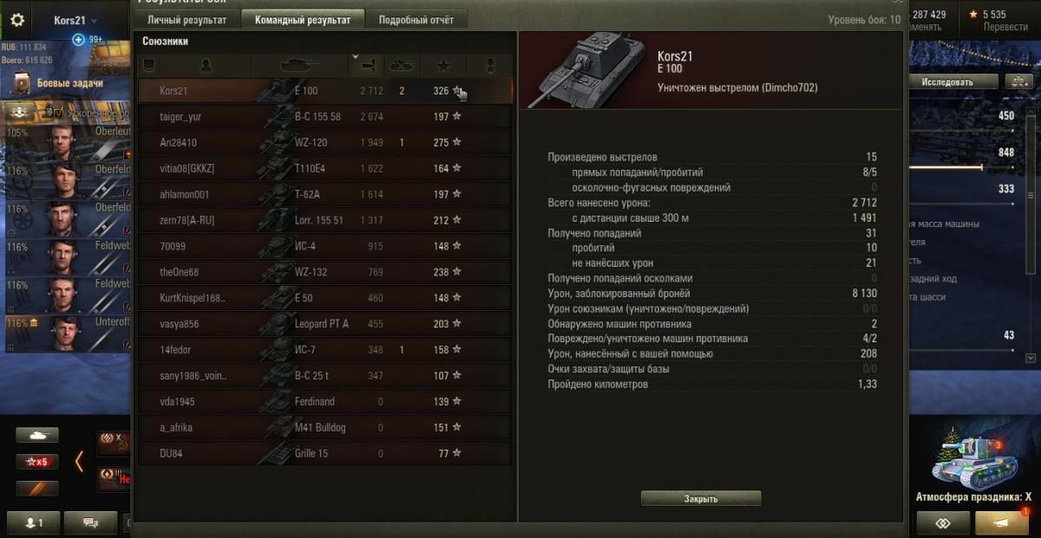Toggle the tank type carousel filter
This screenshot has width=1041, height=538.
(37, 435)
